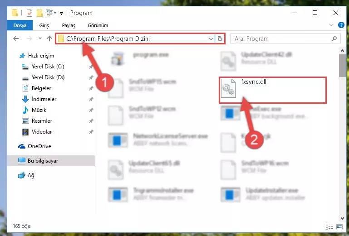Select Hızlı erişim in navigation pane
The image size is (349, 236).
click(x=41, y=56)
